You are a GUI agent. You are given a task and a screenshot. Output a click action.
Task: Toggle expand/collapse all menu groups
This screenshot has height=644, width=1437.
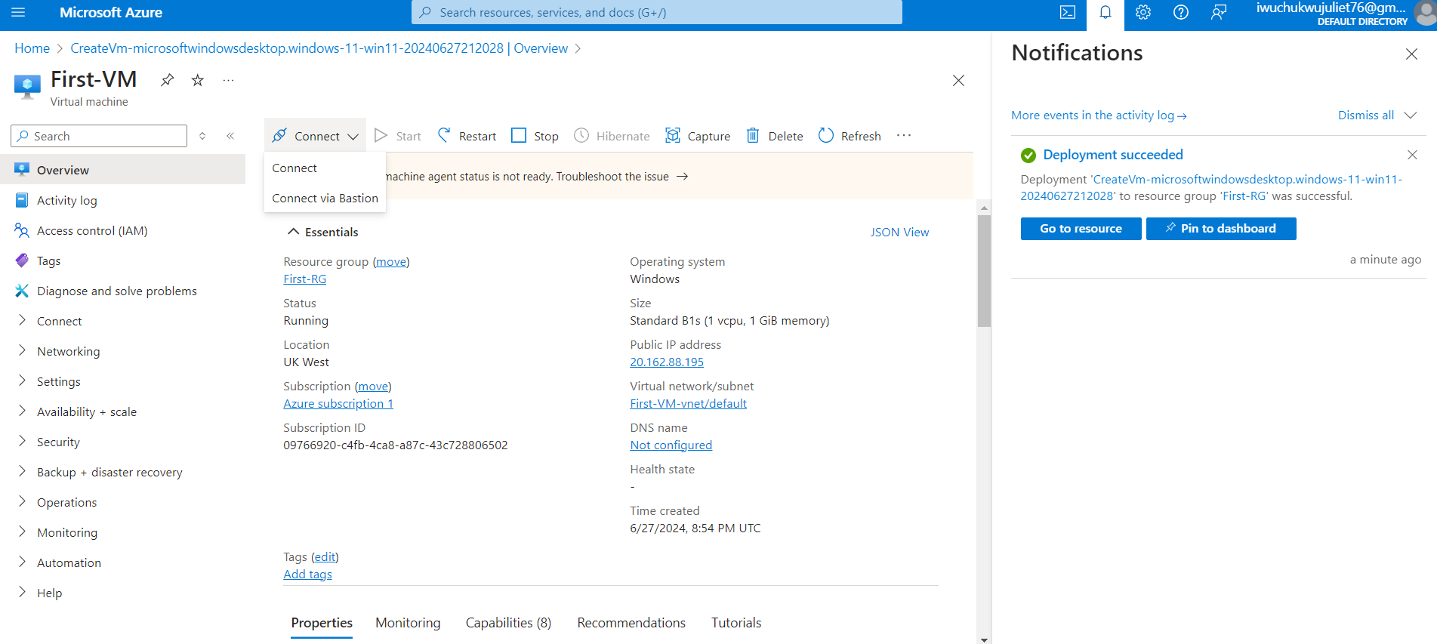pyautogui.click(x=202, y=136)
